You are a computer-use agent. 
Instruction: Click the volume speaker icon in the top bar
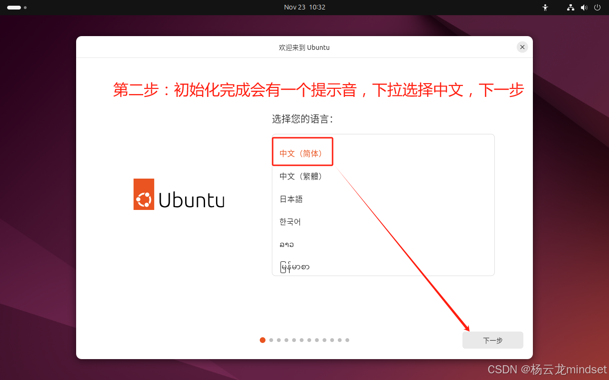[x=584, y=7]
